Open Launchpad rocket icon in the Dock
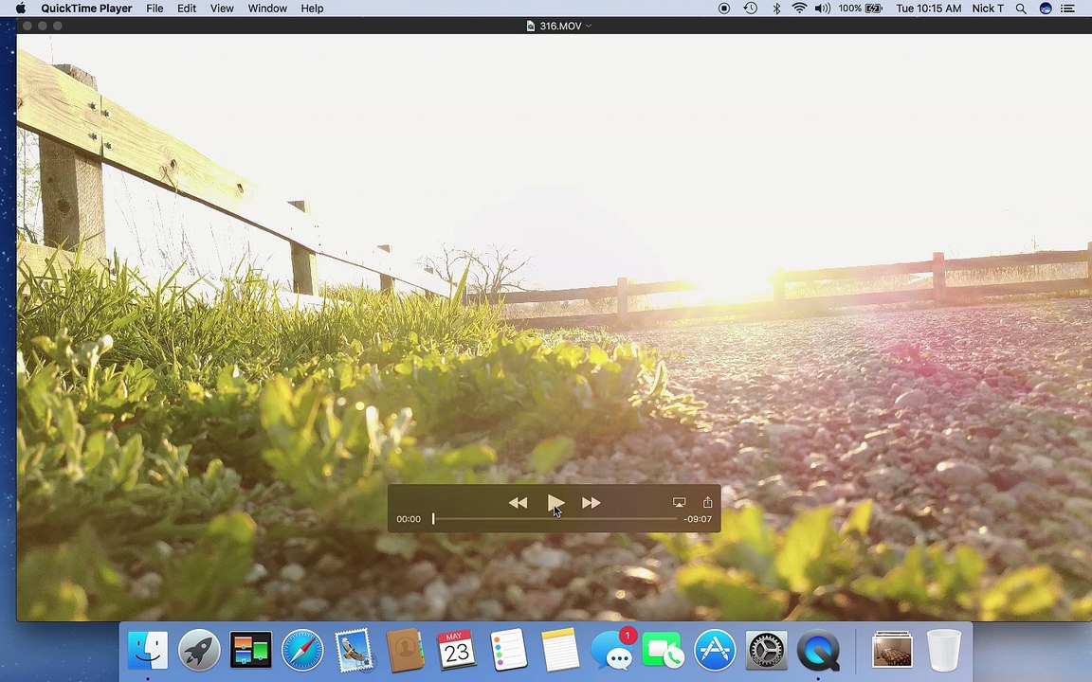 (199, 650)
